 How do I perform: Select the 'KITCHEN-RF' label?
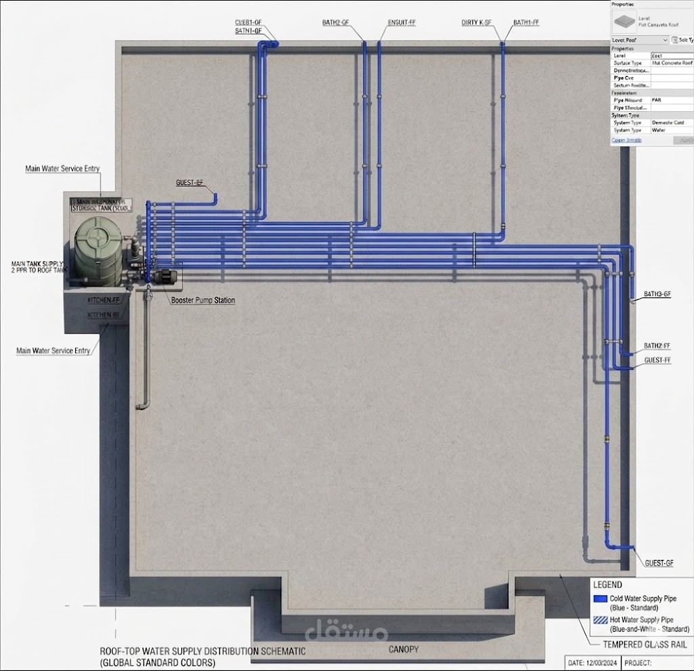pos(104,315)
